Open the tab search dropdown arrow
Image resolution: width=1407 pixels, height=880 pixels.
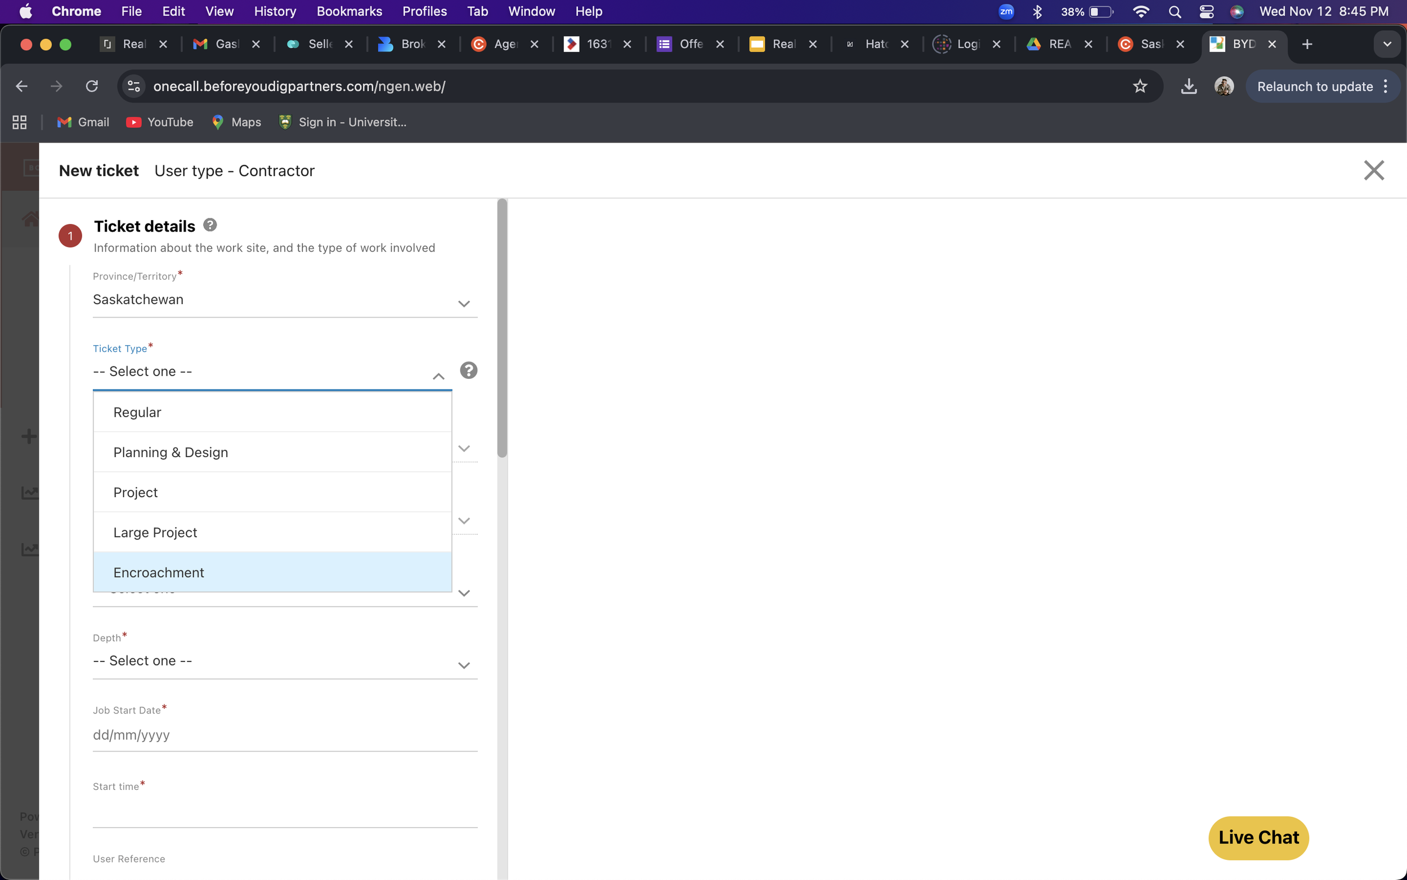(1387, 44)
